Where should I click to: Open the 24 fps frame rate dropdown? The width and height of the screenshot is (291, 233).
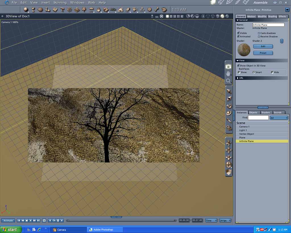[225, 220]
